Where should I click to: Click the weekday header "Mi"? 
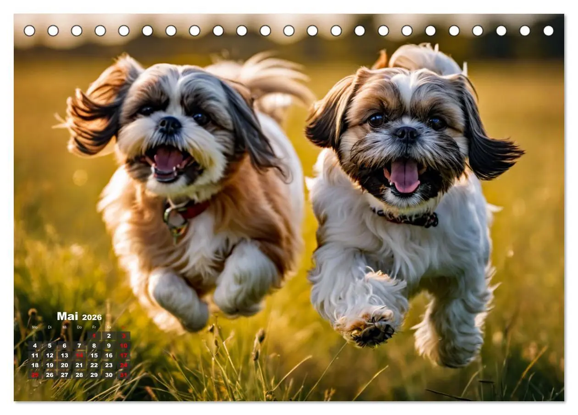click(64, 327)
